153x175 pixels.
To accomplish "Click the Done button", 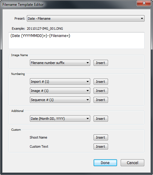I will pos(105,163).
